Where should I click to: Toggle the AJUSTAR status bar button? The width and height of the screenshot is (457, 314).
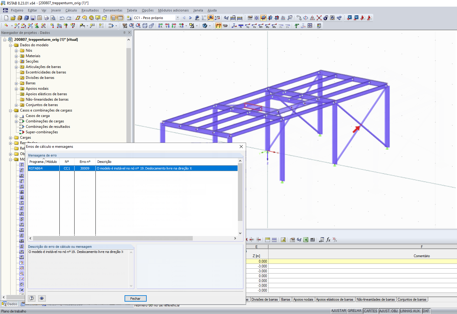[x=339, y=311]
